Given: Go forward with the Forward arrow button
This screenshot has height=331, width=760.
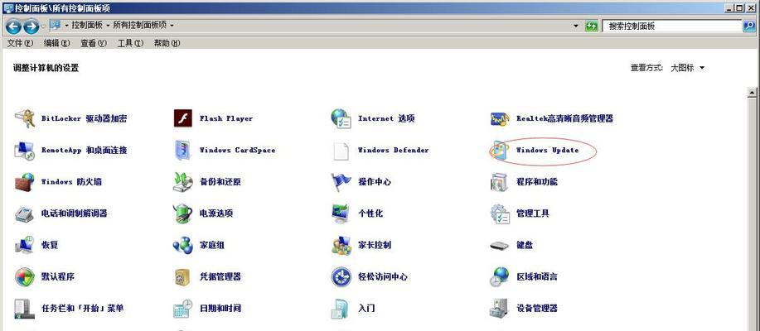Looking at the screenshot, I should pyautogui.click(x=31, y=26).
